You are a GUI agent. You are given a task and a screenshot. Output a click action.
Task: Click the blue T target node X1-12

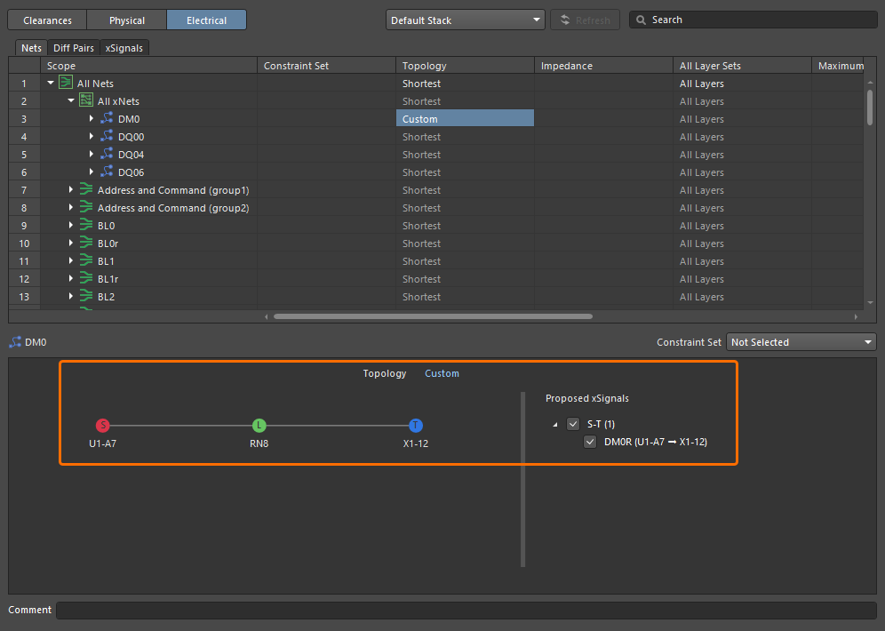(415, 426)
